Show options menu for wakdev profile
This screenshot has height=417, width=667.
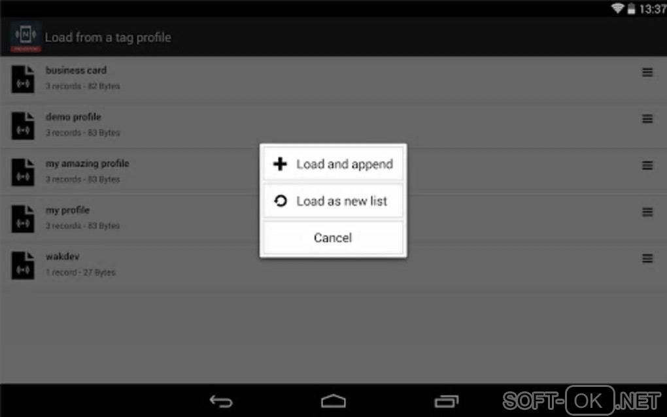click(647, 258)
